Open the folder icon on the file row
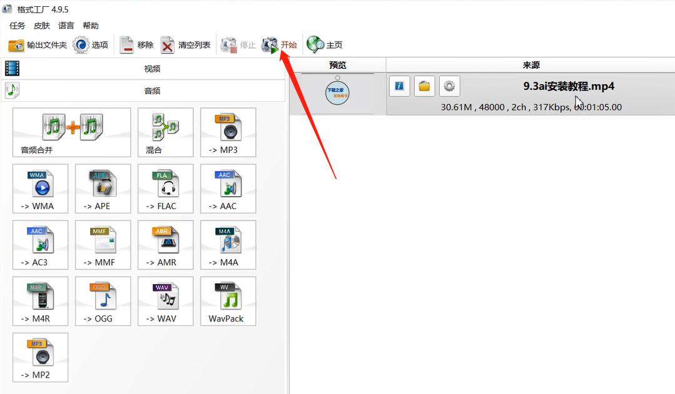Image resolution: width=675 pixels, height=394 pixels. pyautogui.click(x=424, y=86)
